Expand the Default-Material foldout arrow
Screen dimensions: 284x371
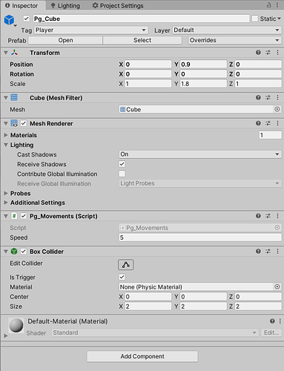pos(6,335)
